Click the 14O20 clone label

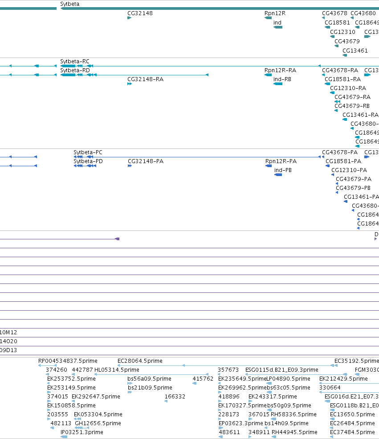point(8,341)
